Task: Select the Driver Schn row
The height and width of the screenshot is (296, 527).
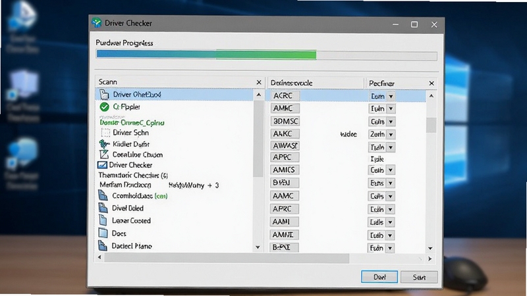Action: (175, 133)
